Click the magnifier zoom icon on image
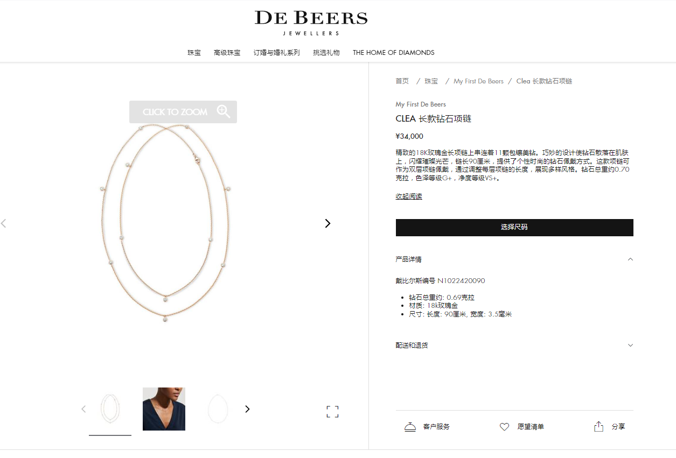The height and width of the screenshot is (458, 676). [x=224, y=111]
